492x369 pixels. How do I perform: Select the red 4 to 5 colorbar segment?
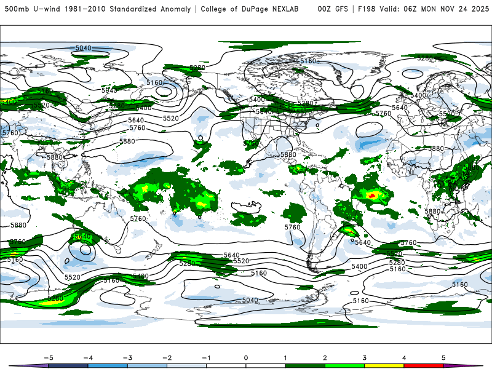[424, 366]
